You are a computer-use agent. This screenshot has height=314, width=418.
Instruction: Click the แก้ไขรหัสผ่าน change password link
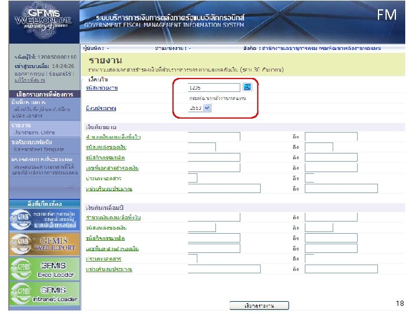tap(30, 80)
